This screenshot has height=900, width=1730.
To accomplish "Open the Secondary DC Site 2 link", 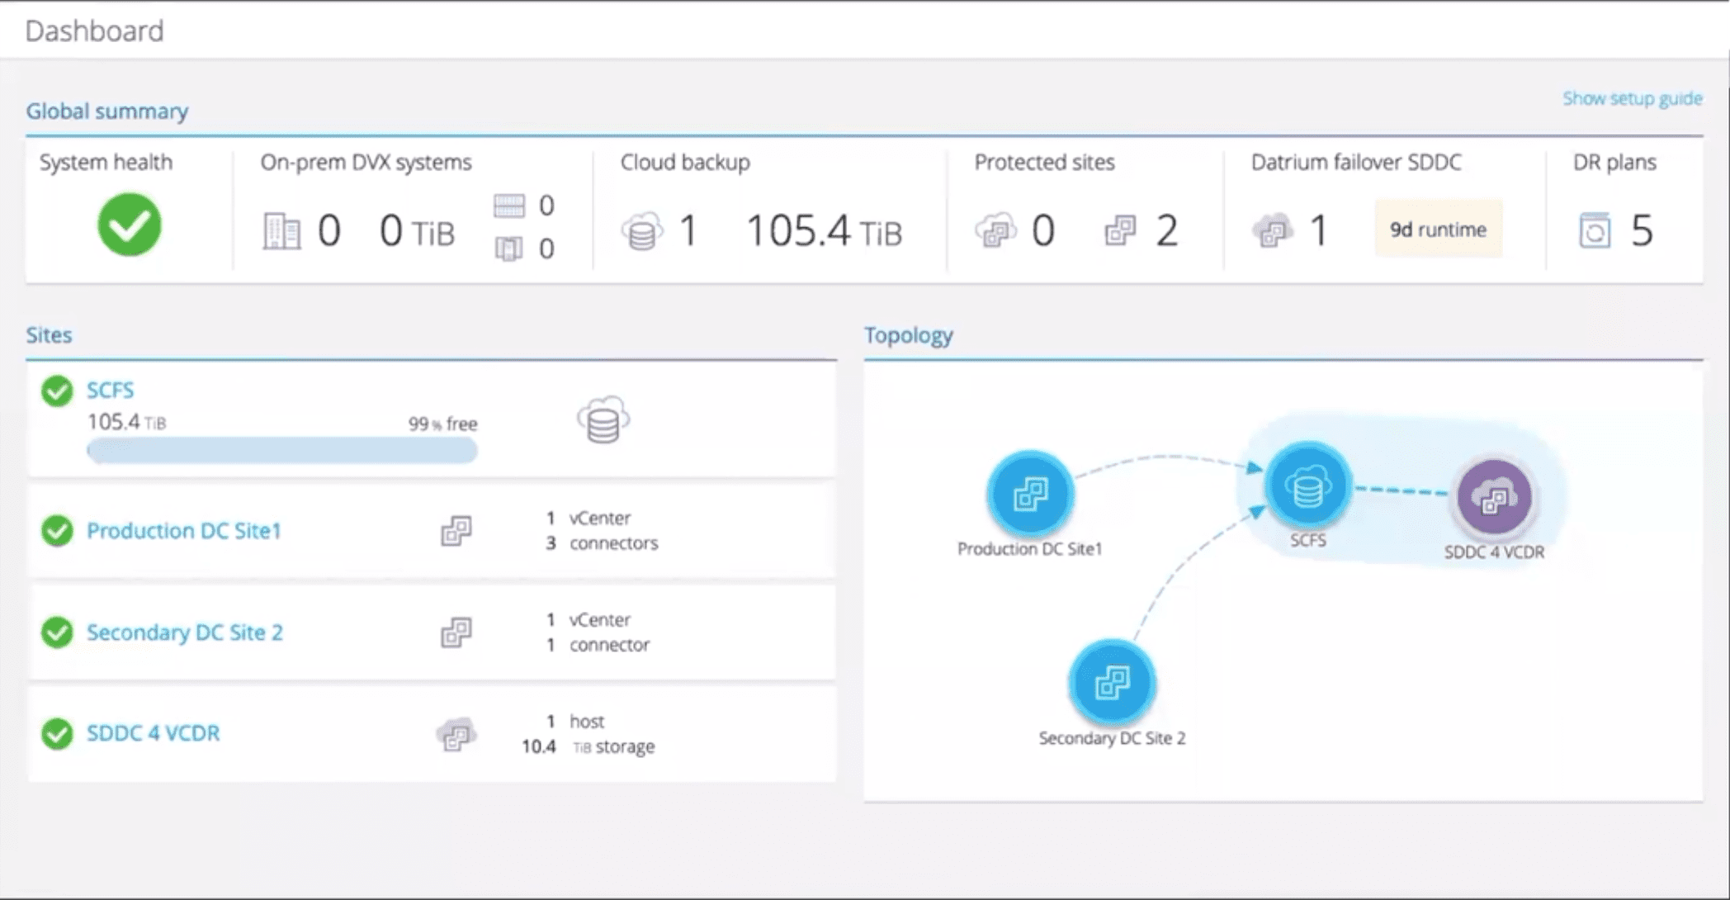I will (185, 632).
